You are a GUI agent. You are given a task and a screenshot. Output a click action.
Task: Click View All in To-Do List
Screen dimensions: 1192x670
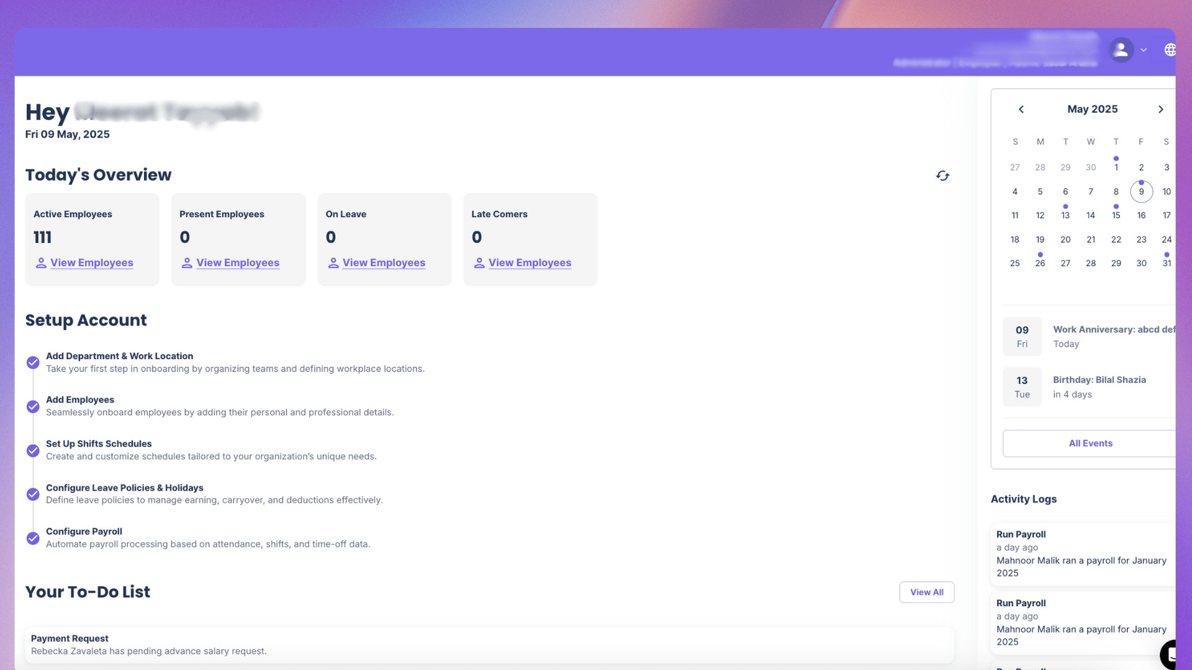(x=926, y=592)
